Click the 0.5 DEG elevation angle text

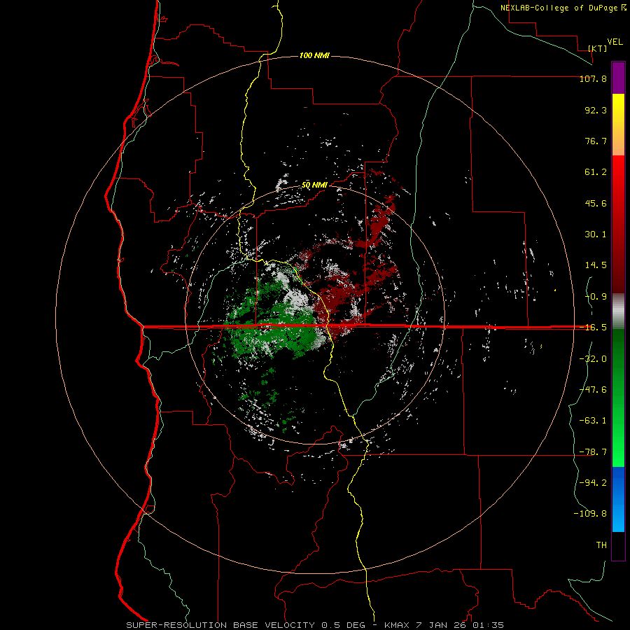point(343,625)
